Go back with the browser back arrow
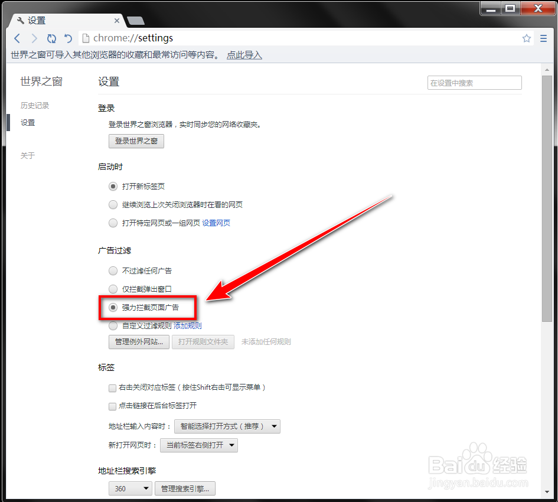This screenshot has width=558, height=502. pos(17,38)
